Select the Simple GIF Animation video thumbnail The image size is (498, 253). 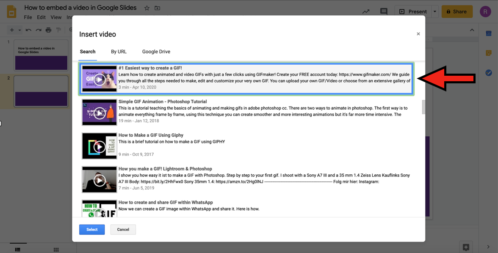pyautogui.click(x=100, y=112)
